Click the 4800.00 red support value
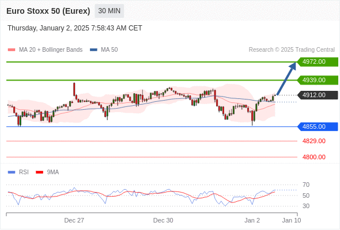Screen dimensions: 340x230 click(x=314, y=157)
